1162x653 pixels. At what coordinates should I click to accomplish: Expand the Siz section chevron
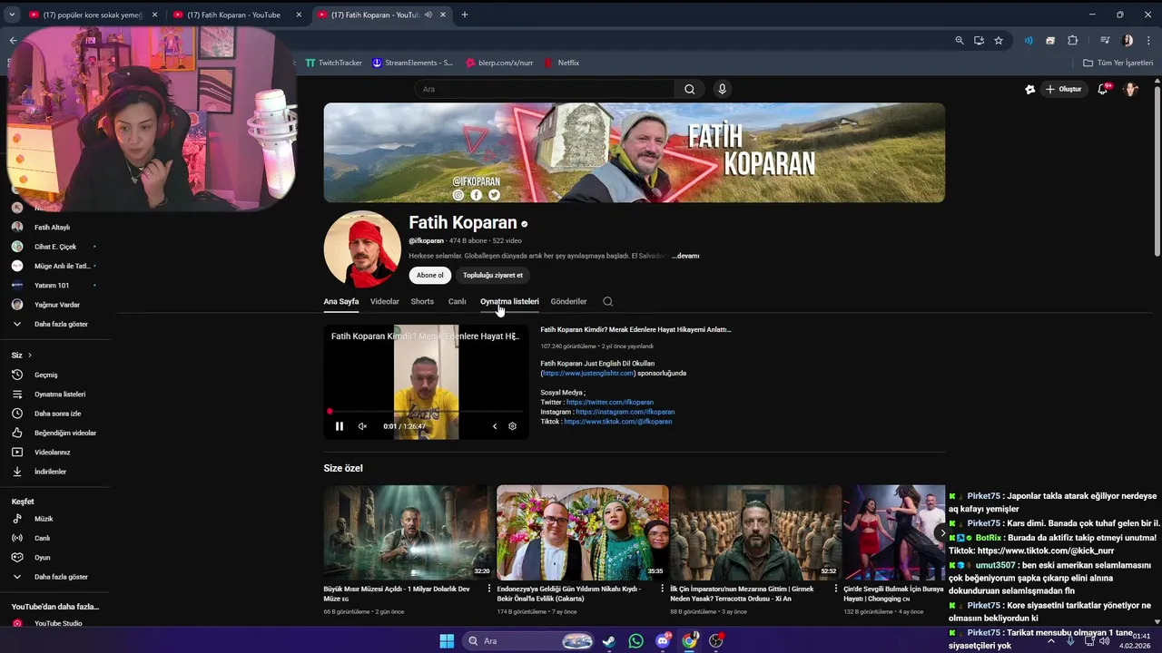(29, 356)
